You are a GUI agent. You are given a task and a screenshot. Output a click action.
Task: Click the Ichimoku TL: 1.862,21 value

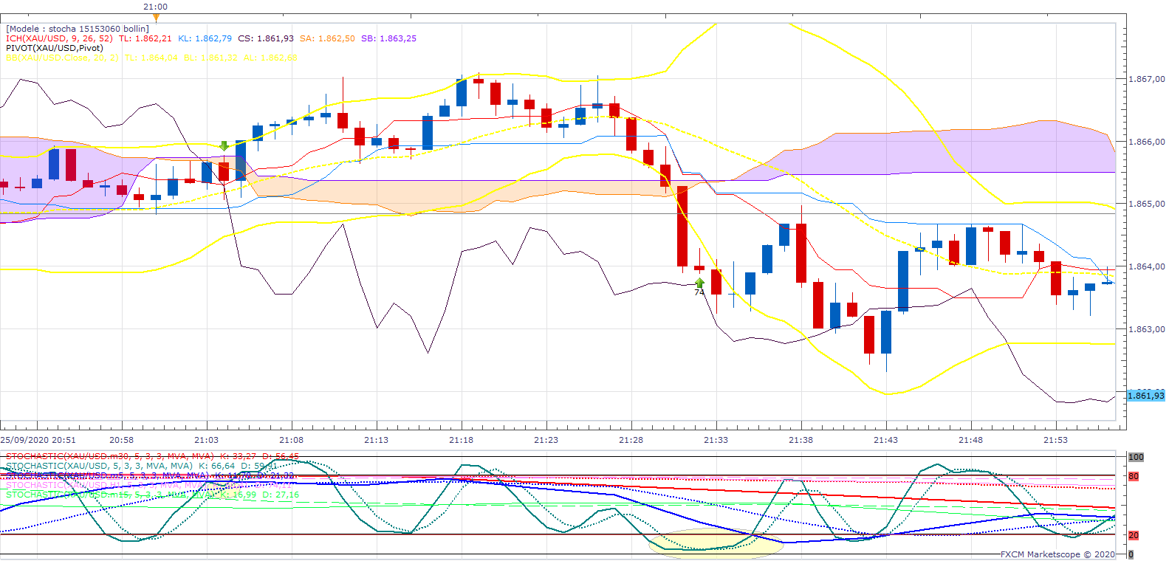point(145,38)
